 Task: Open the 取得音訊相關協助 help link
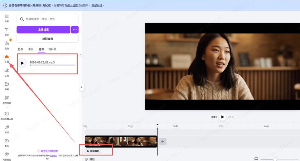pos(49,151)
